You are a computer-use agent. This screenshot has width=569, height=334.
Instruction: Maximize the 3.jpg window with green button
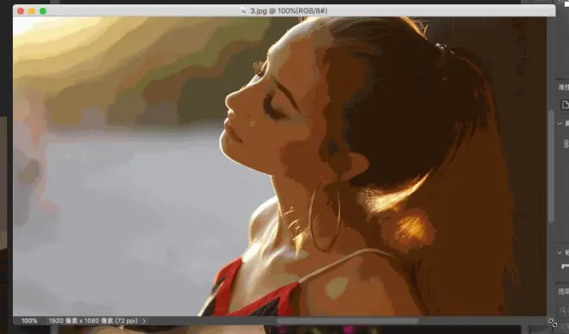coord(43,11)
